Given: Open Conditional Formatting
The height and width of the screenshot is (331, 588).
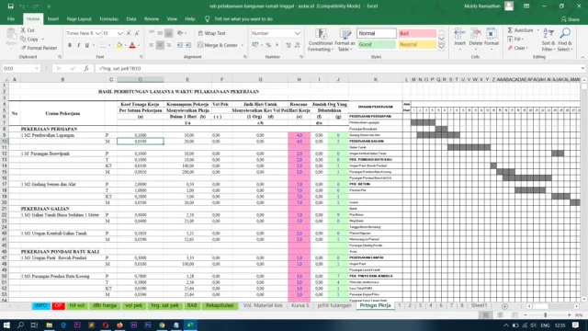Looking at the screenshot, I should (x=321, y=40).
